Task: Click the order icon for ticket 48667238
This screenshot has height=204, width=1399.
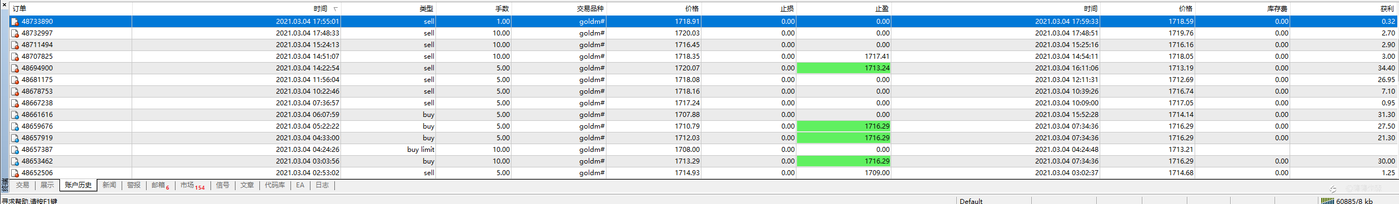Action: (15, 103)
